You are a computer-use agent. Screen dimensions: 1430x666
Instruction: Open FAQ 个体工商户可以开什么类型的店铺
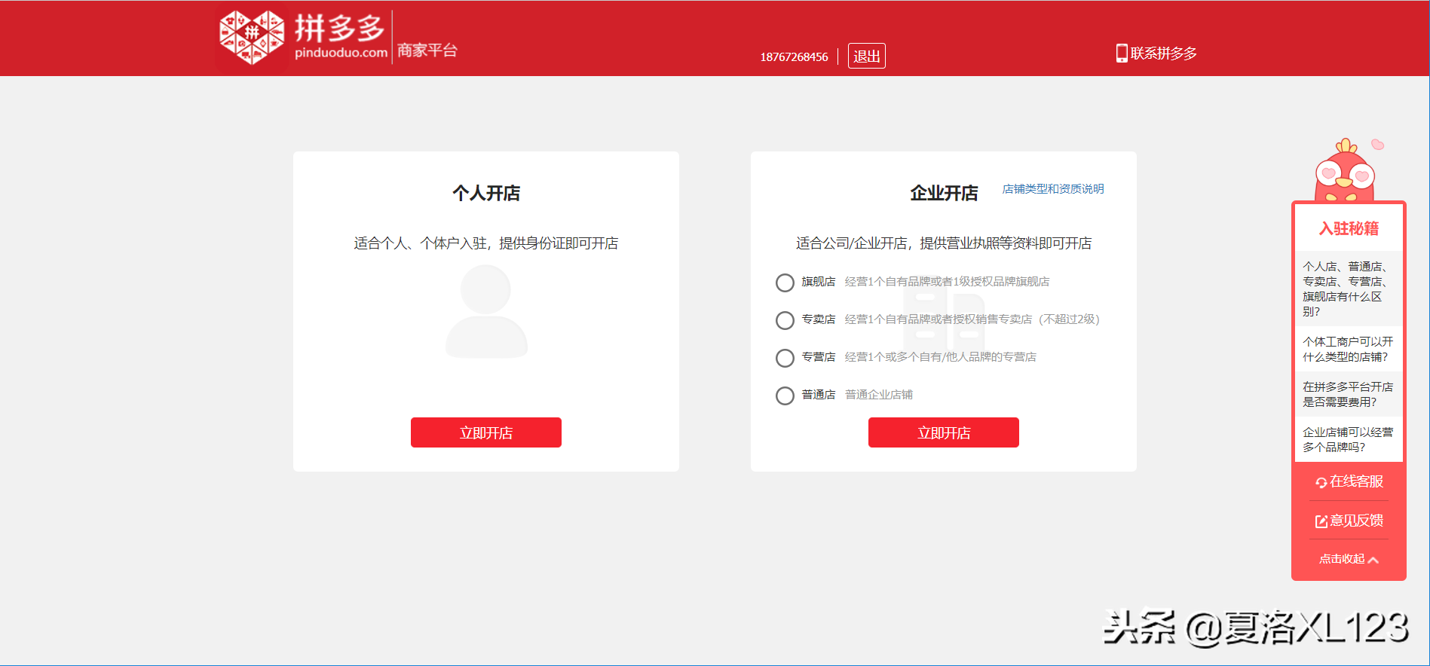[1349, 349]
